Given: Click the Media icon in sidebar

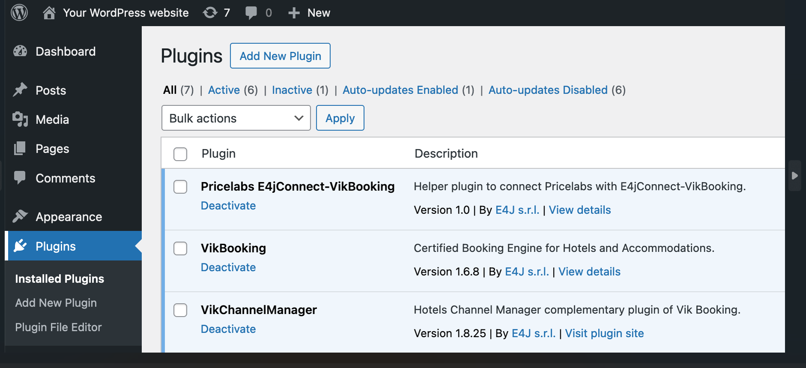Looking at the screenshot, I should 20,119.
